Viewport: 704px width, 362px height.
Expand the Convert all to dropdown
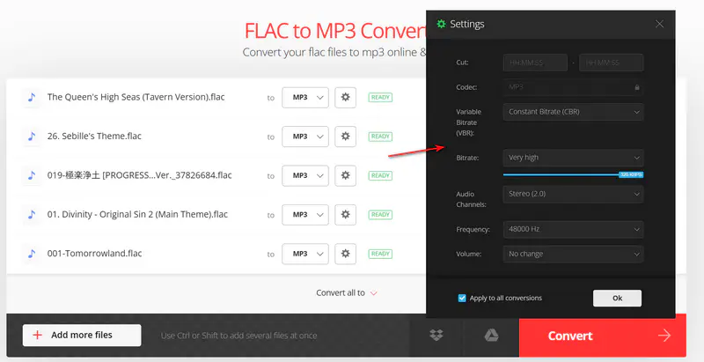point(347,292)
